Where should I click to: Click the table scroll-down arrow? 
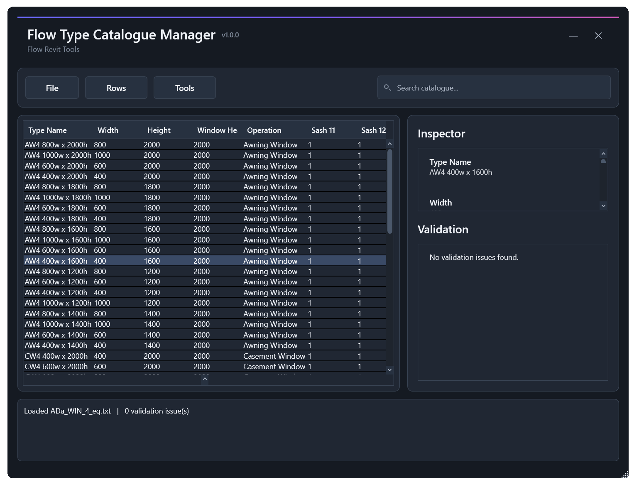pyautogui.click(x=389, y=370)
